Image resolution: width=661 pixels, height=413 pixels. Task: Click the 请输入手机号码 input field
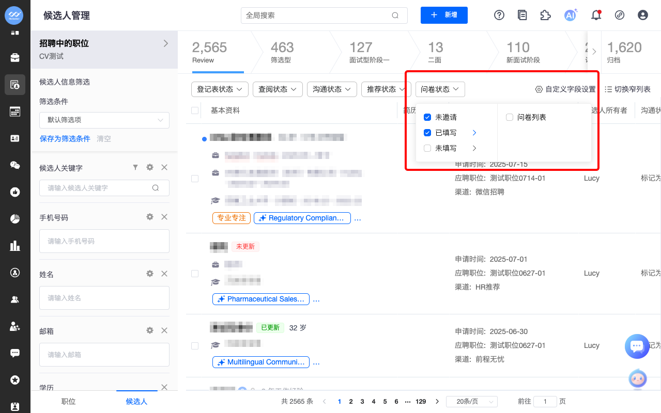point(104,241)
